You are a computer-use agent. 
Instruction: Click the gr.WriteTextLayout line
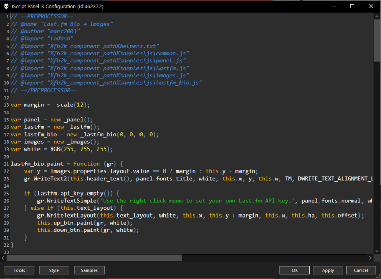200,216
